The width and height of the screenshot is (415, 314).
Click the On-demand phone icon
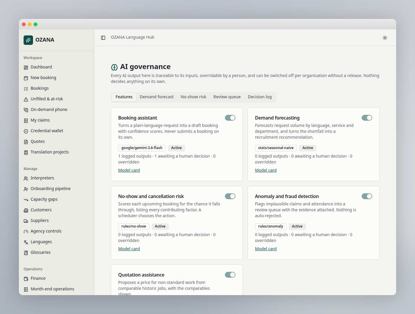point(26,110)
